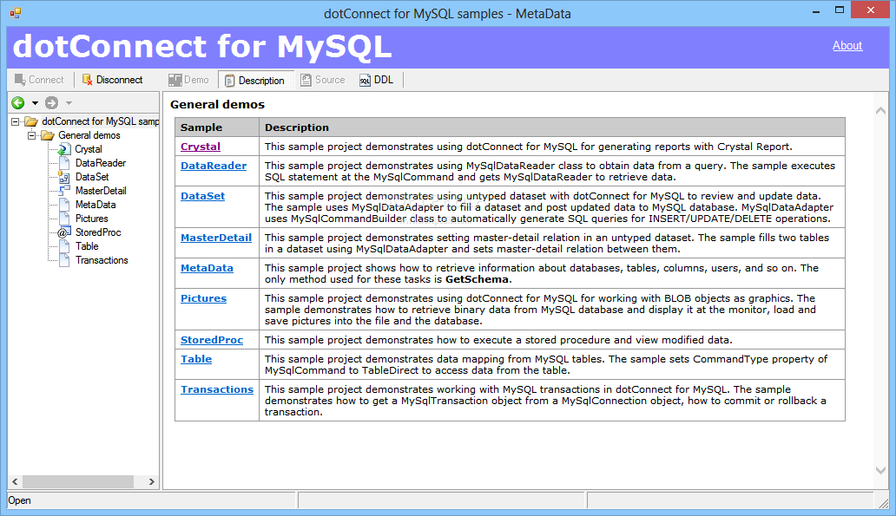Click the Disconnect toolbar button
This screenshot has height=516, width=896.
point(113,80)
